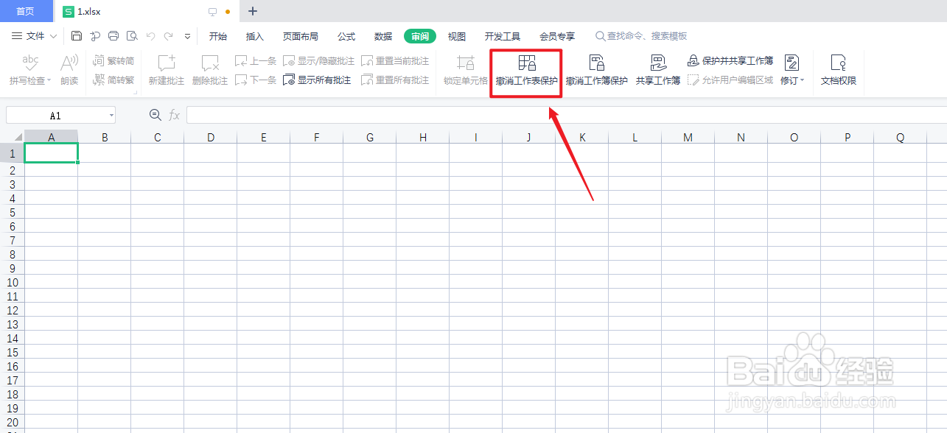
Task: Click the zoom magnifier icon by formula bar
Action: 155,115
